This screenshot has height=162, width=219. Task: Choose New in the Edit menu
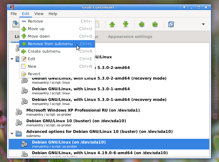click(57, 66)
